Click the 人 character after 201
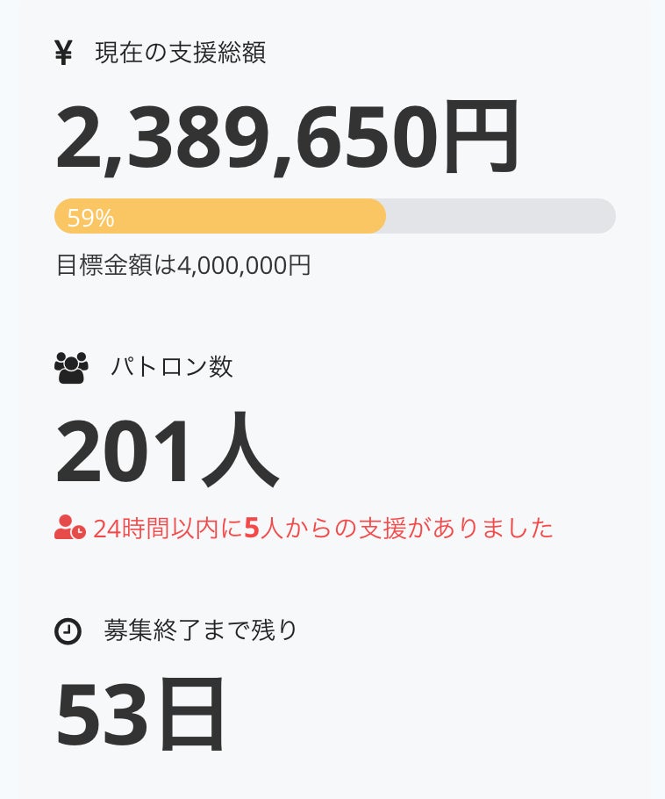The height and width of the screenshot is (799, 665). pos(239,452)
